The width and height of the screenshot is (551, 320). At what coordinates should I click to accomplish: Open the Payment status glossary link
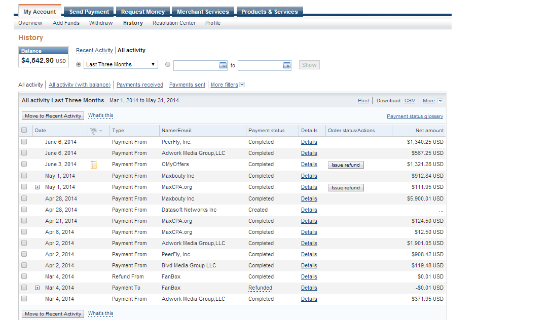tap(415, 116)
